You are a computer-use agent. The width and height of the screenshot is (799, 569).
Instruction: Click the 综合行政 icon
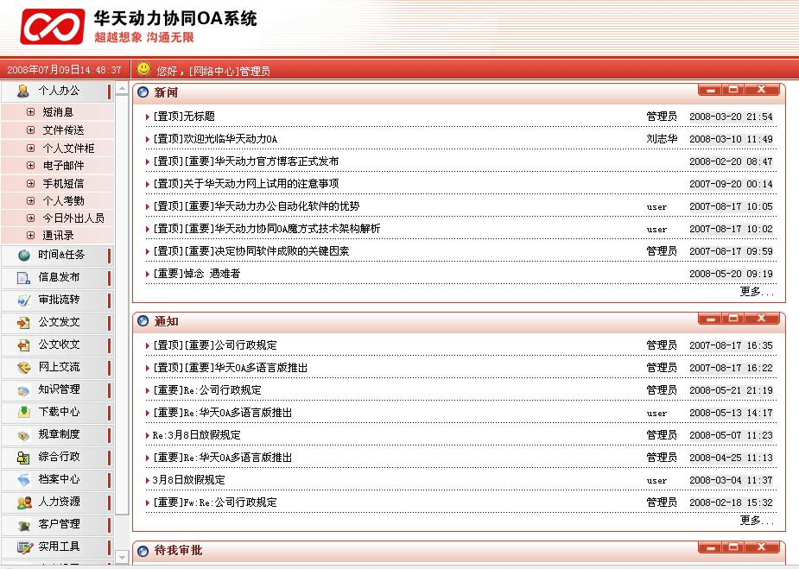[x=24, y=458]
